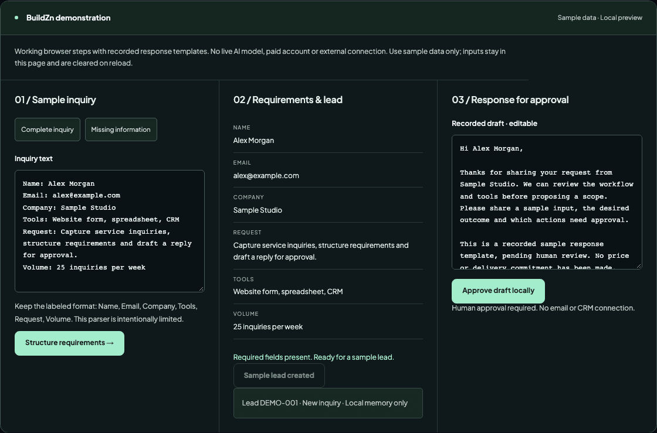Click Structure requirements button
The image size is (657, 433).
(70, 343)
